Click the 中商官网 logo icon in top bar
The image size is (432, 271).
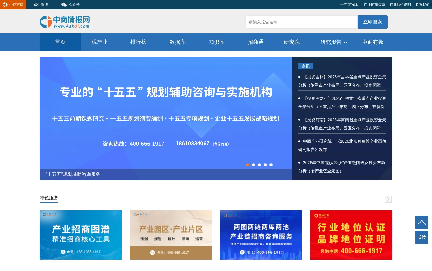[x=5, y=5]
